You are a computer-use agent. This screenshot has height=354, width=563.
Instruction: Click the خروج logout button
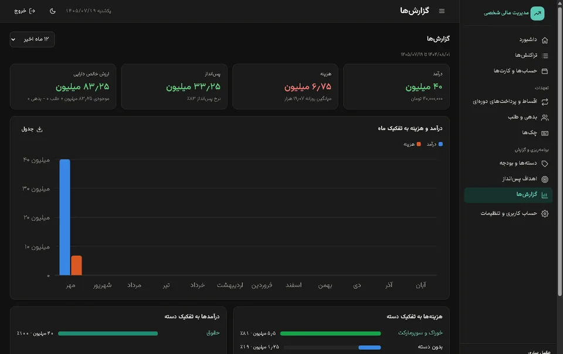(x=25, y=11)
